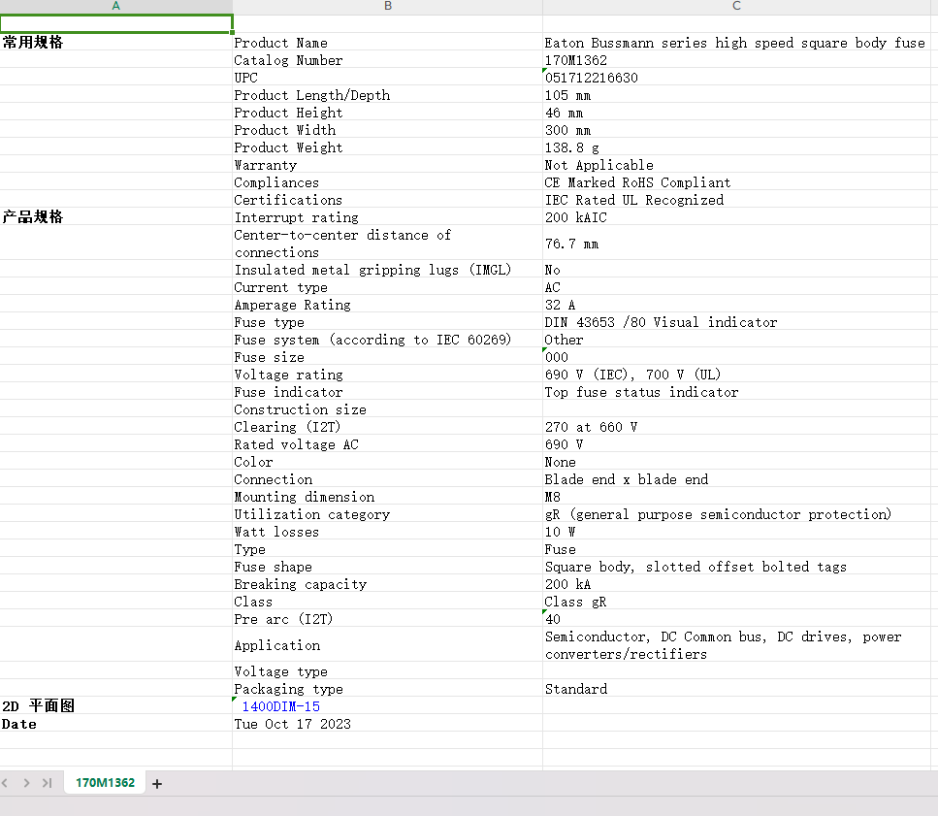The image size is (938, 816).
Task: Select the cell 'Class gR'
Action: pyautogui.click(x=736, y=602)
